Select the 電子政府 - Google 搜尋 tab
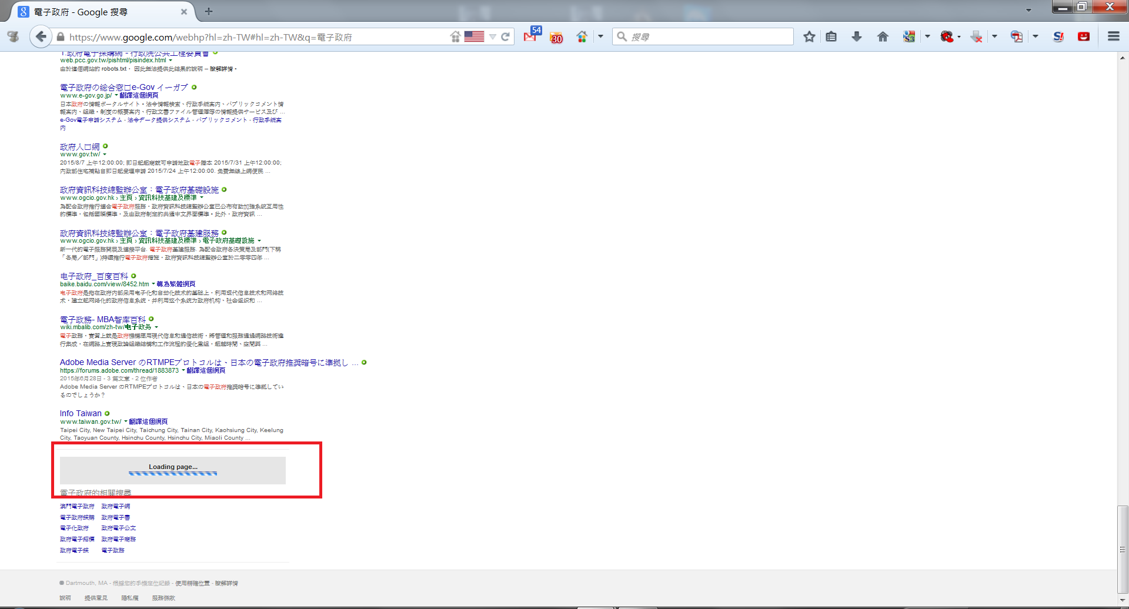 [103, 12]
